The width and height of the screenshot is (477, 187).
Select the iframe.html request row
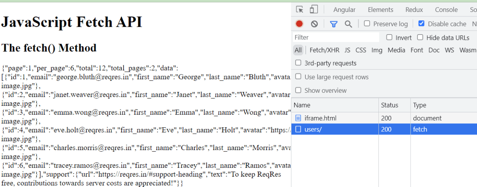(384, 118)
